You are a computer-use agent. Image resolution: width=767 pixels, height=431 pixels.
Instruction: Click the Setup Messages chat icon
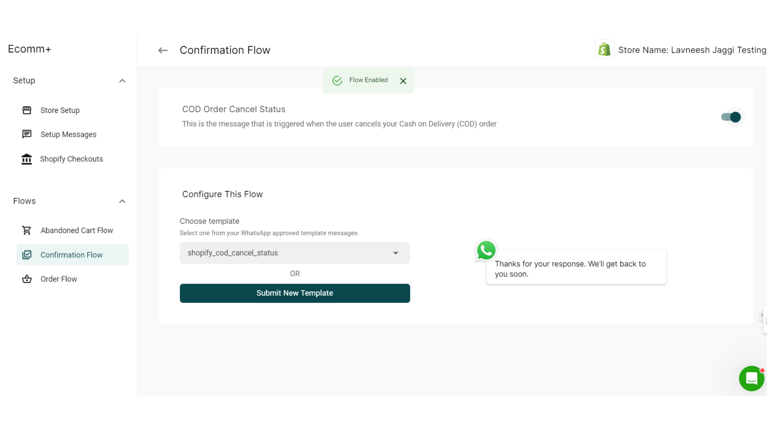tap(27, 134)
